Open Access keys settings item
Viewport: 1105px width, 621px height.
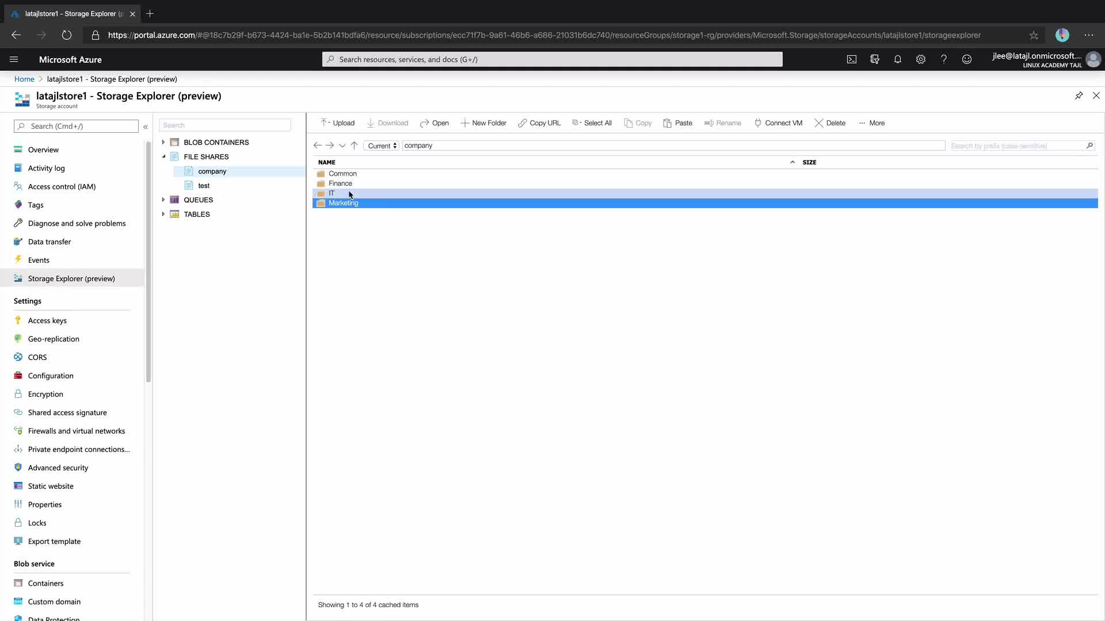coord(47,320)
